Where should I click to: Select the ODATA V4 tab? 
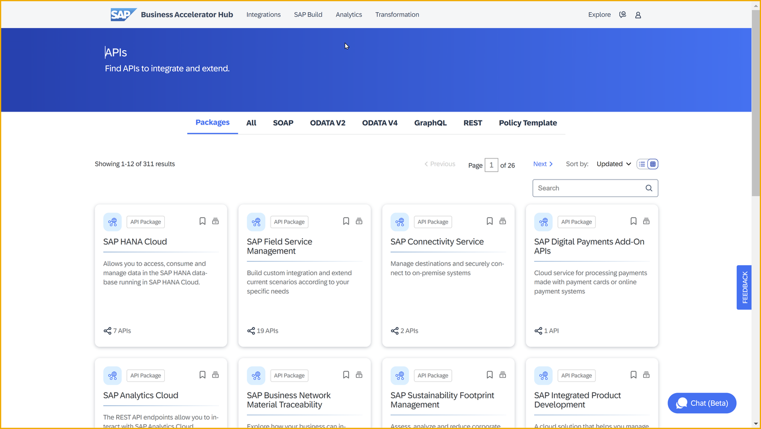380,123
